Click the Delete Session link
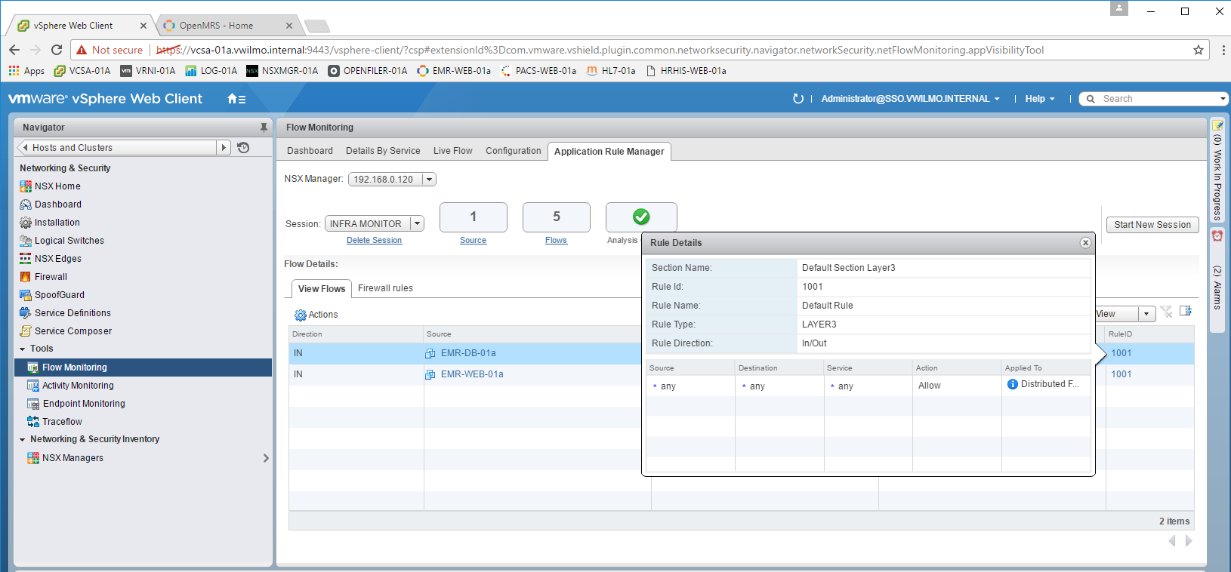Screen dimensions: 1231x572 pos(374,241)
